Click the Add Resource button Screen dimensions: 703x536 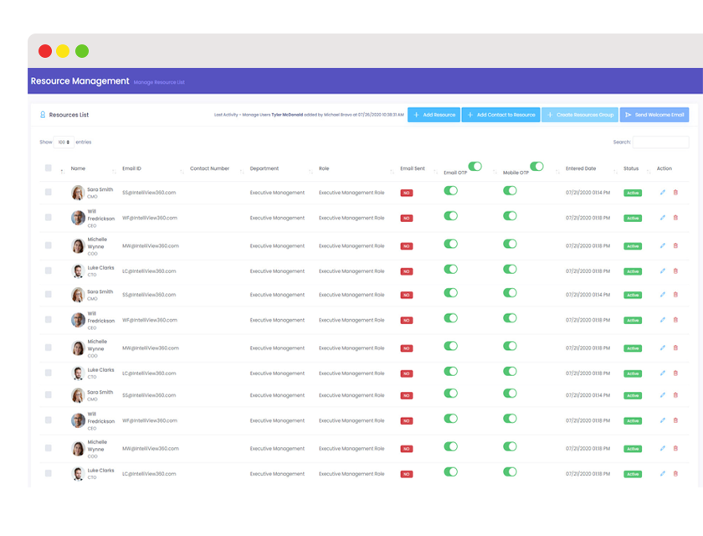click(x=434, y=115)
